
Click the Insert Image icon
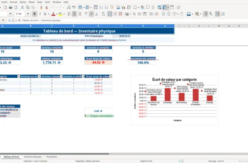[118, 7]
